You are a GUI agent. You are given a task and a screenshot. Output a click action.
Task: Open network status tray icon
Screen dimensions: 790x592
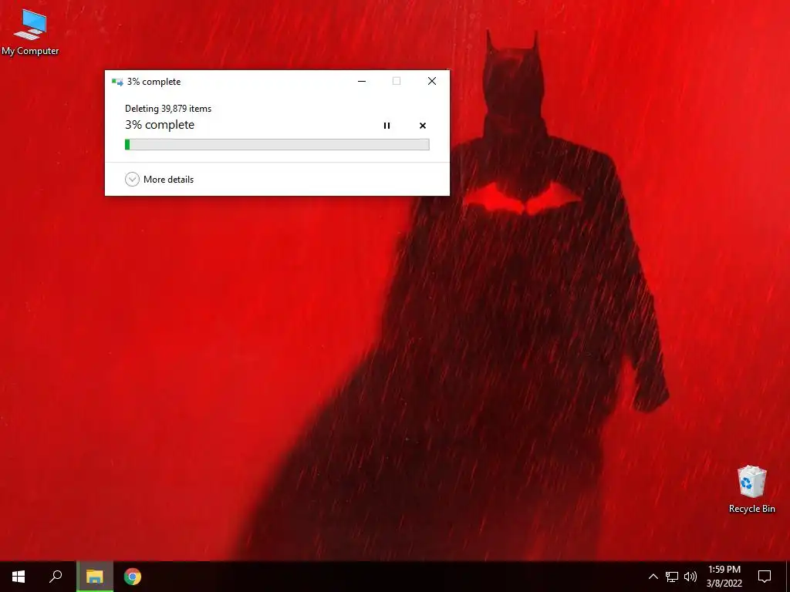pyautogui.click(x=672, y=577)
